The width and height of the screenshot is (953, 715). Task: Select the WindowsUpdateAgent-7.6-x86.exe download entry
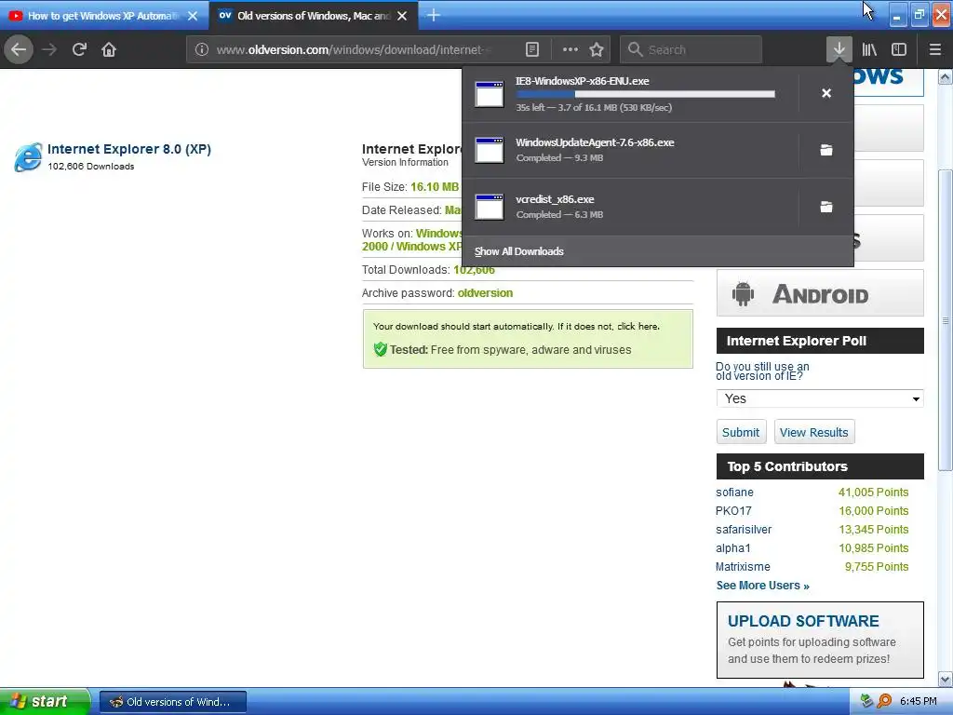(x=631, y=150)
